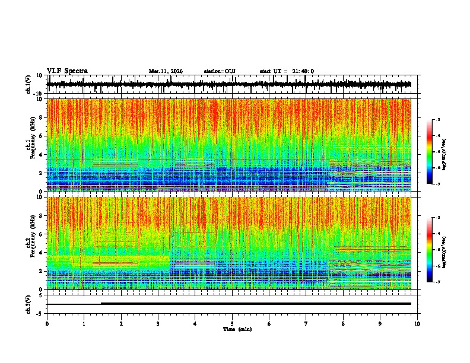Click the ch.1 colorbar log(PSD) label
The width and height of the screenshot is (470, 363).
click(444, 155)
